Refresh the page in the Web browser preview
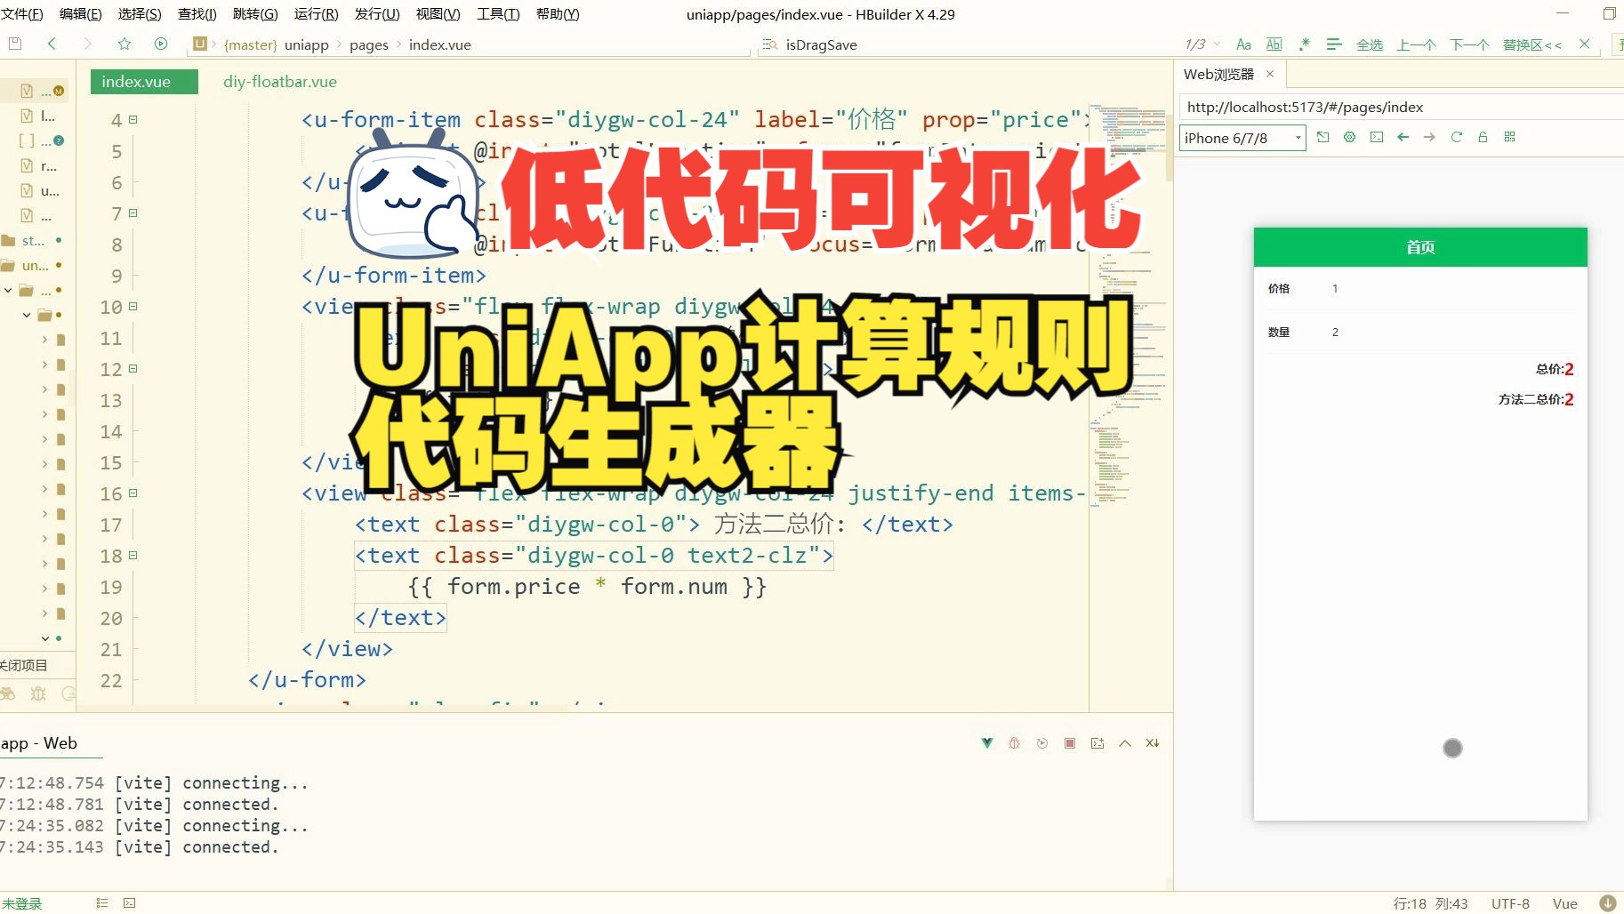 [x=1456, y=137]
